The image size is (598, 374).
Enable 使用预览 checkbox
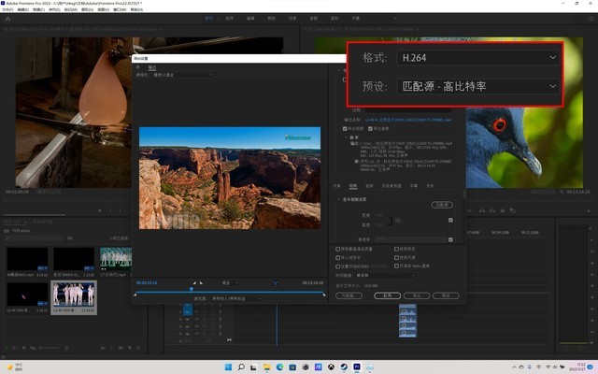coord(396,249)
